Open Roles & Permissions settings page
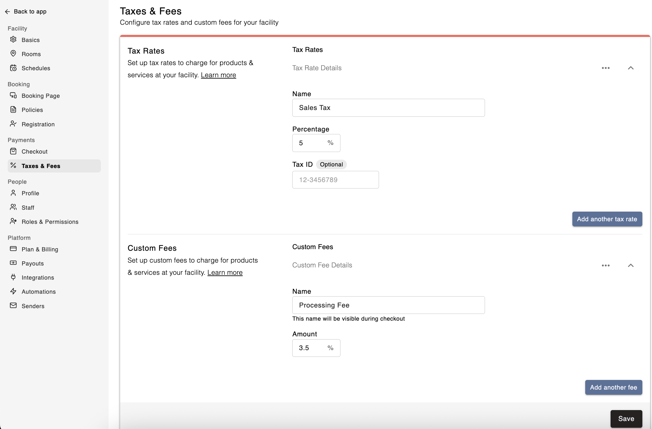Screen dimensions: 652x429 point(50,222)
